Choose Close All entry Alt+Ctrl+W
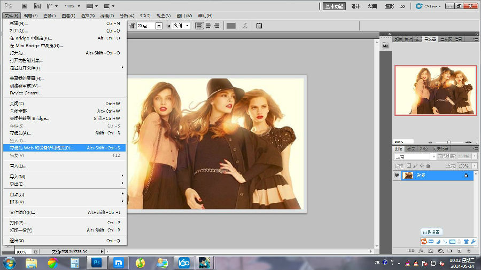Viewport: 481px width, 270px height. tap(65, 111)
